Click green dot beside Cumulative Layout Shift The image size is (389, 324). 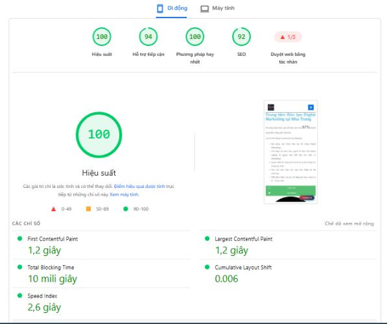[x=207, y=267]
